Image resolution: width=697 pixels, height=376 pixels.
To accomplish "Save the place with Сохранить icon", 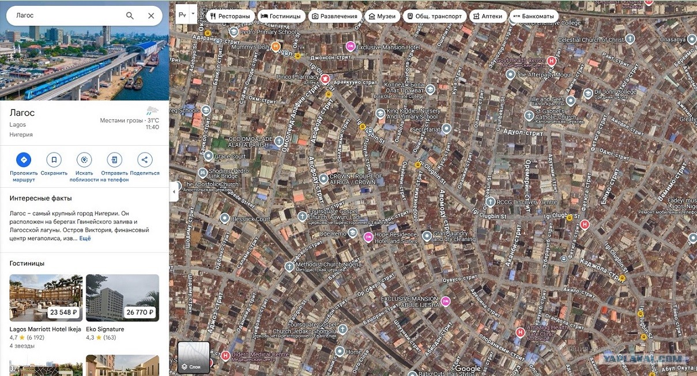I will coord(54,159).
